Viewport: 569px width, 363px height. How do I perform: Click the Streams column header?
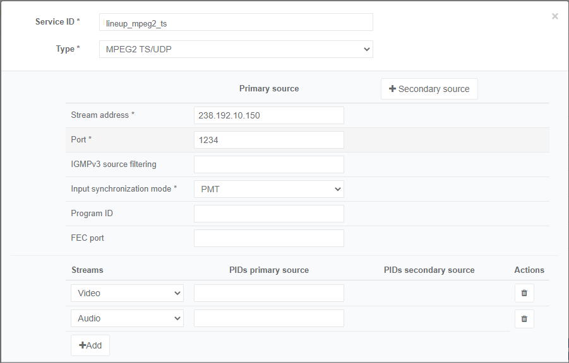[87, 270]
